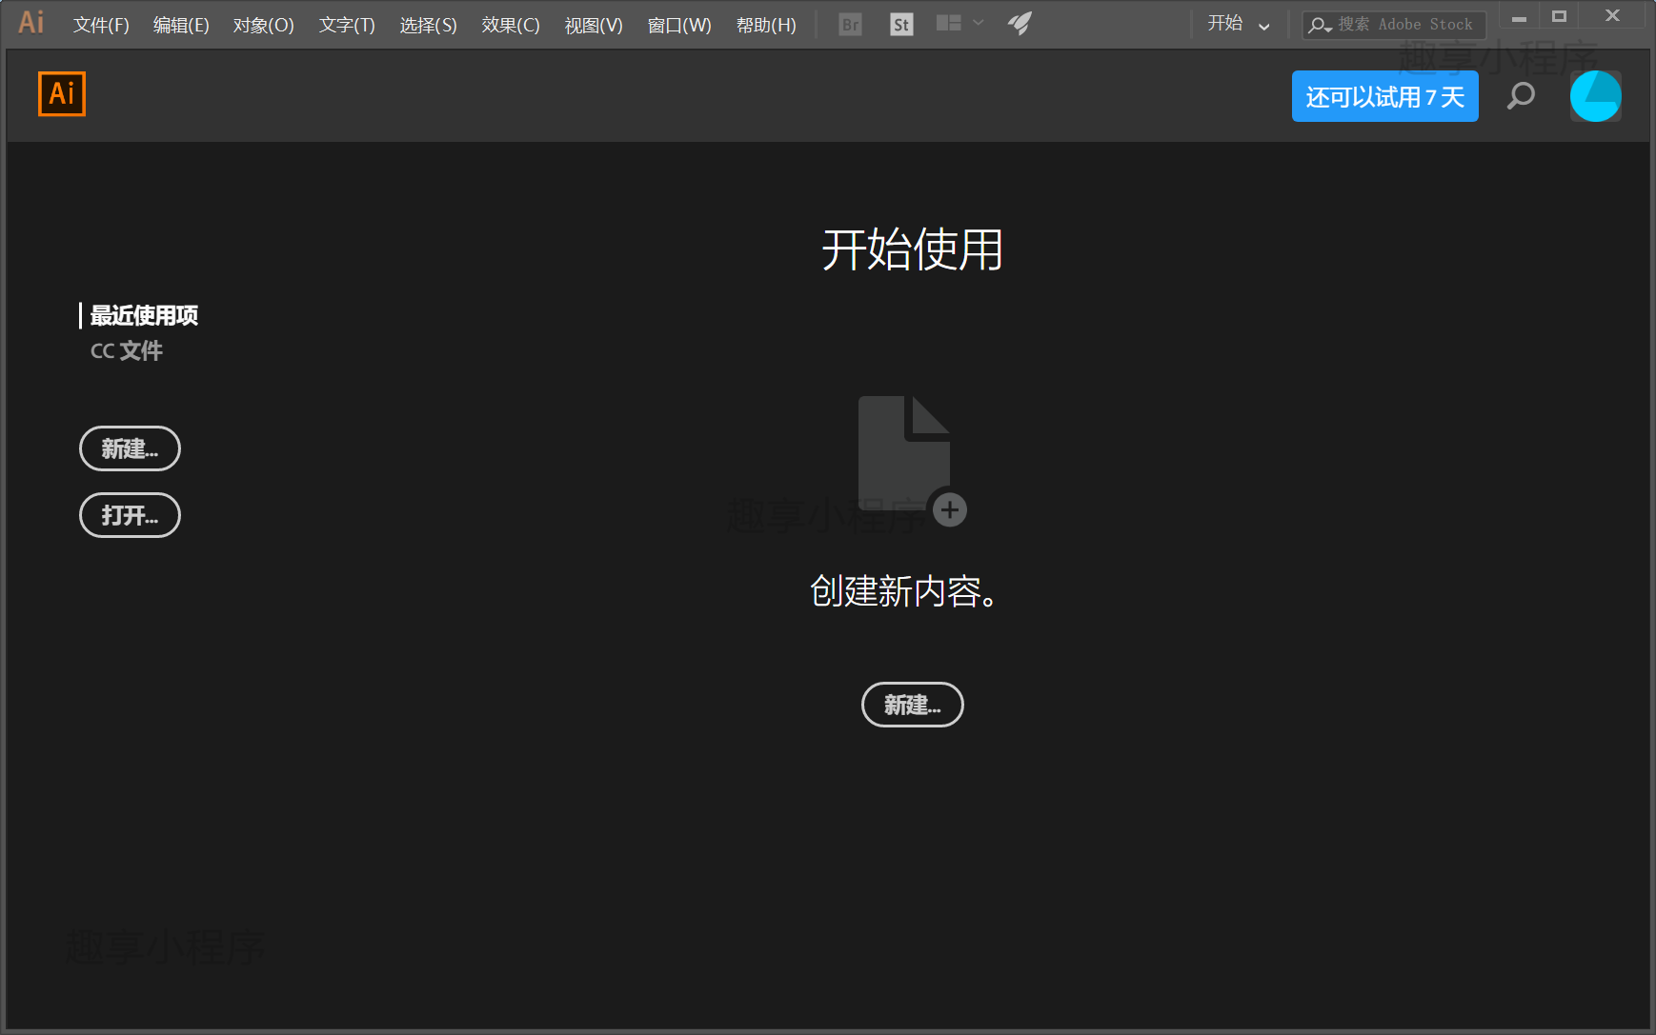This screenshot has width=1656, height=1035.
Task: Open the 编辑(E) menu
Action: 181,25
